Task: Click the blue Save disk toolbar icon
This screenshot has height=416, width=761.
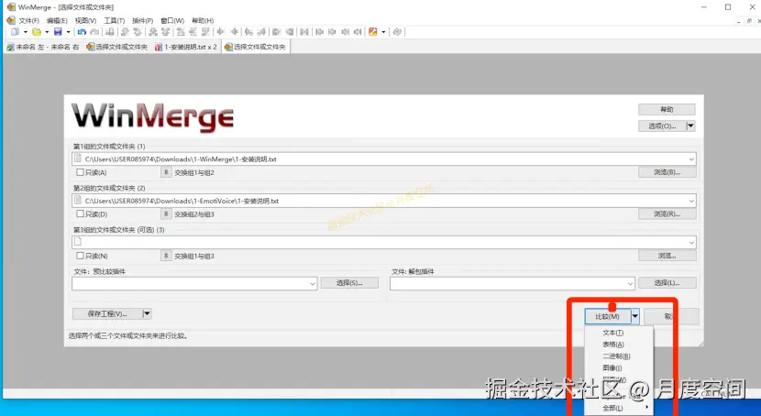Action: [58, 32]
